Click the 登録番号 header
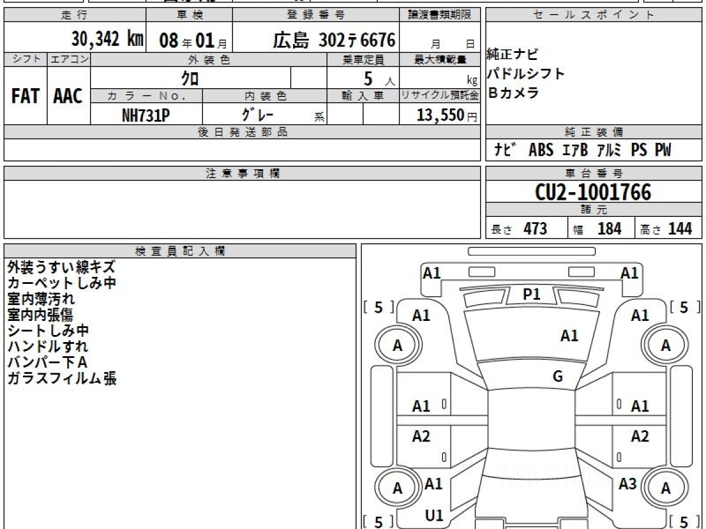This screenshot has width=706, height=529. [317, 15]
